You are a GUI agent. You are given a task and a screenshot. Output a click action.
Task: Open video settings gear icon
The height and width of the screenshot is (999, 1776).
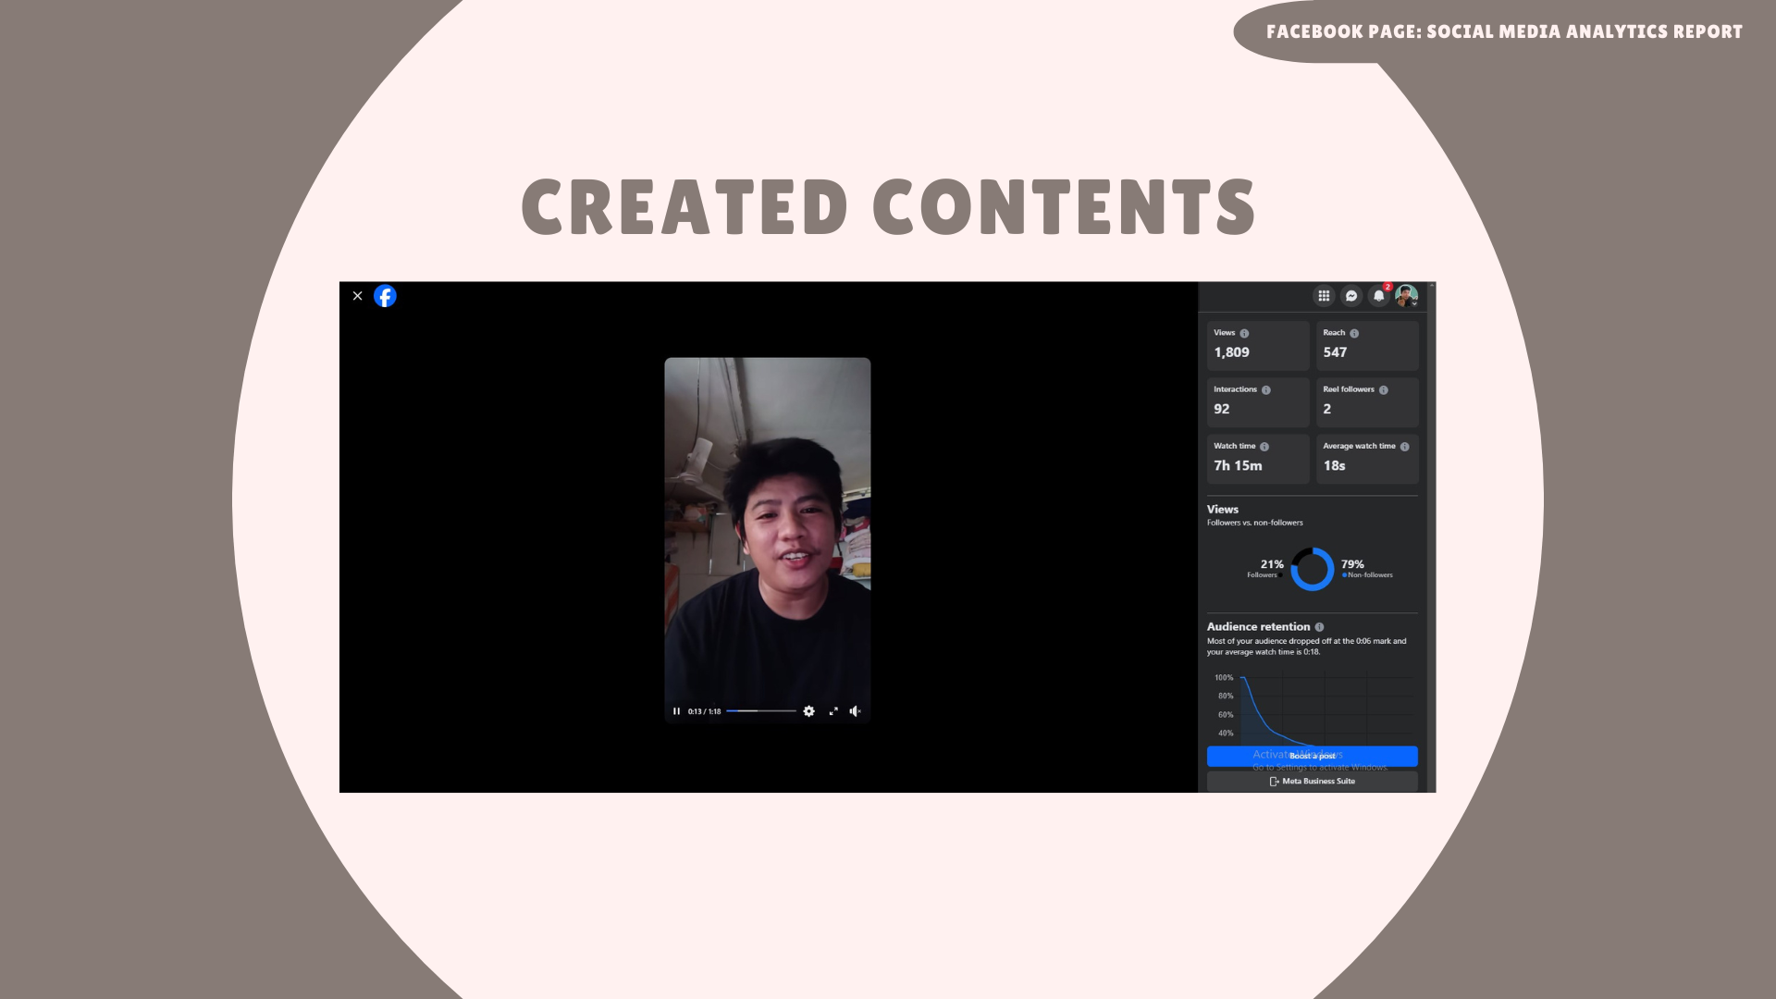point(809,711)
